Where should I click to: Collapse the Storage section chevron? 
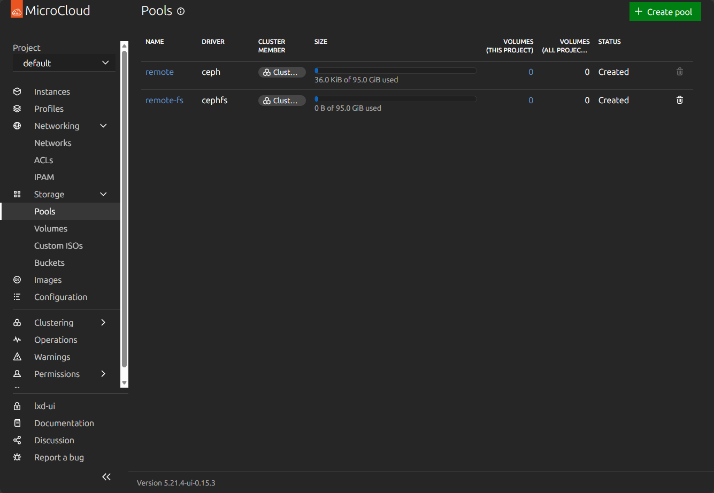point(104,194)
